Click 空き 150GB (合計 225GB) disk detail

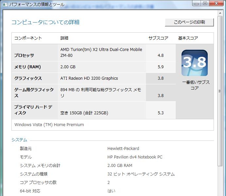84,113
